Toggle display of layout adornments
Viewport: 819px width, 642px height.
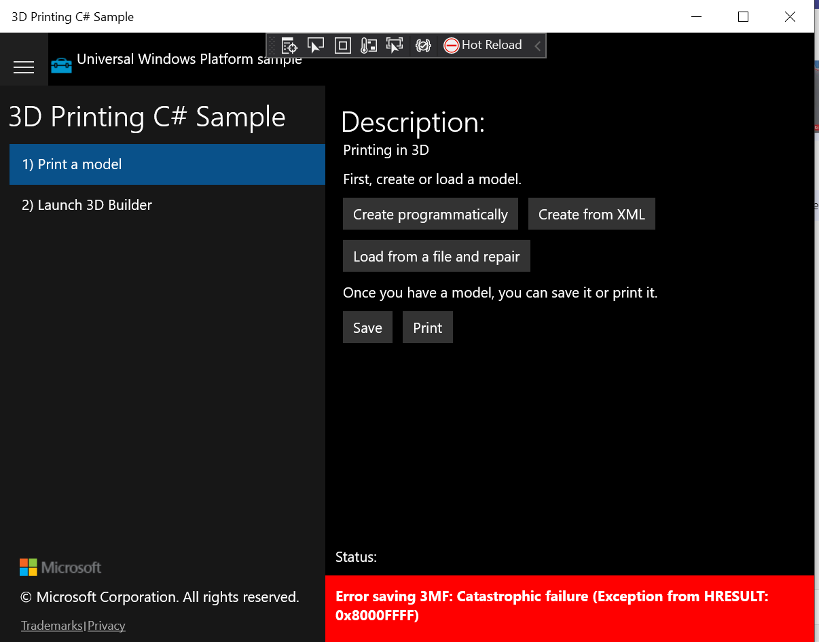pyautogui.click(x=342, y=45)
